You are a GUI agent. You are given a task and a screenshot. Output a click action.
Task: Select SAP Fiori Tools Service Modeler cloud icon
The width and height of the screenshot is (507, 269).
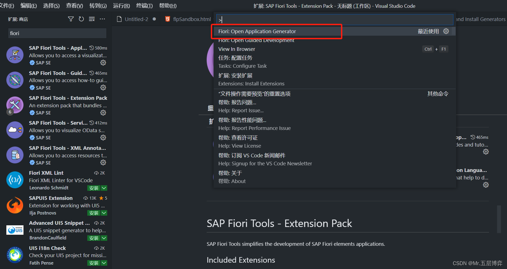(15, 130)
